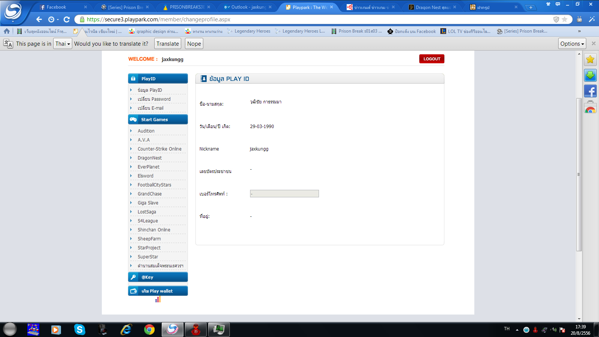This screenshot has height=337, width=599.
Task: Open the Shinchan Online link
Action: coord(154,230)
